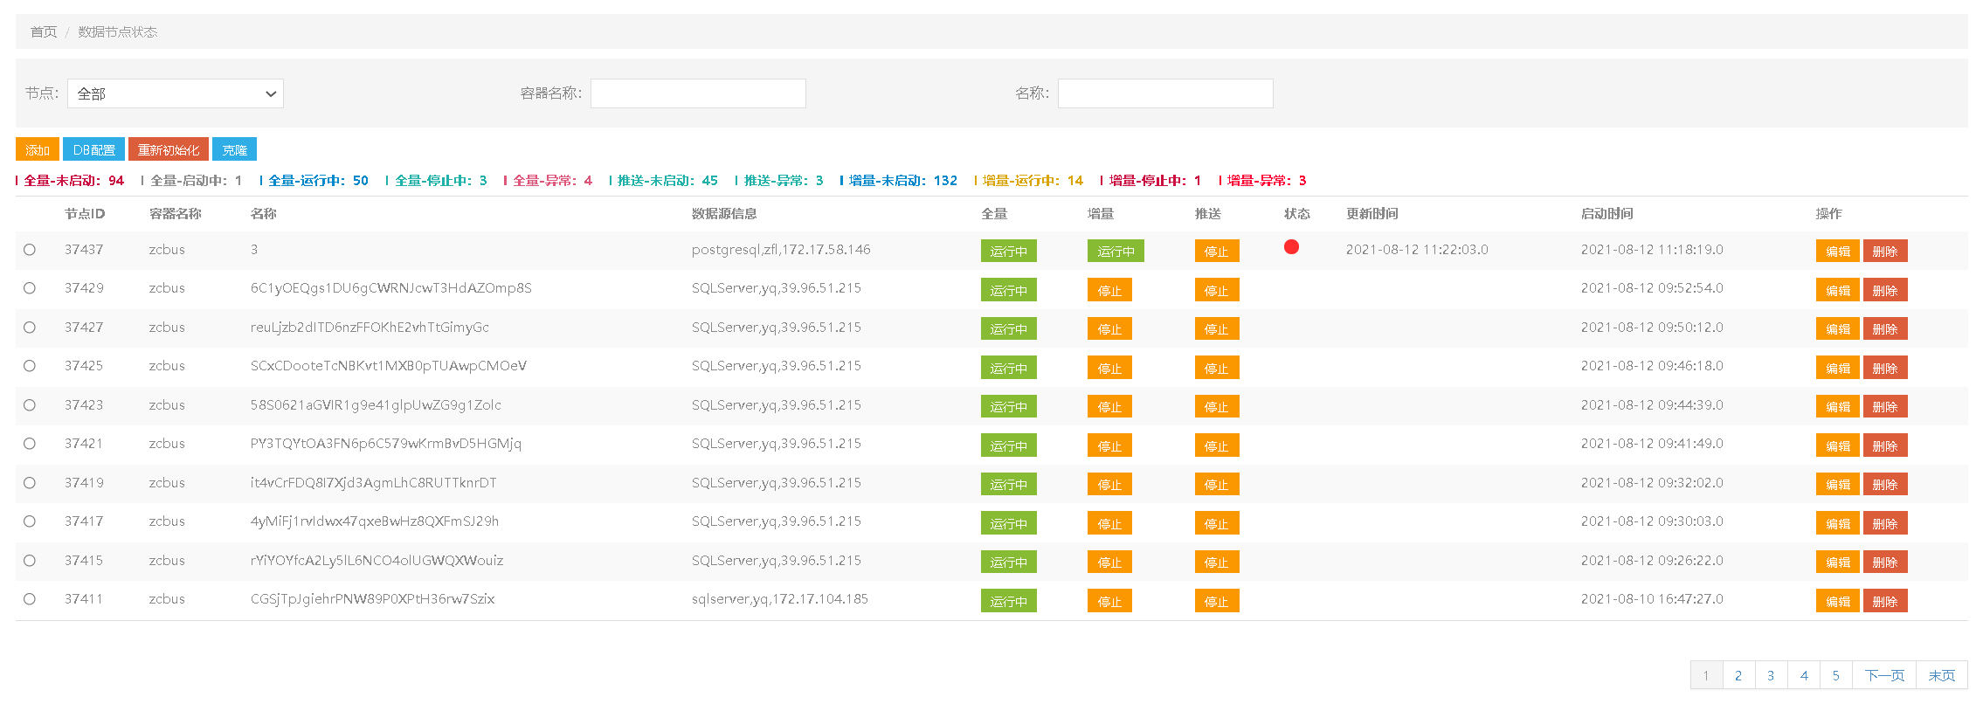Go to page 2 in pagination
The height and width of the screenshot is (704, 1983).
click(1738, 675)
